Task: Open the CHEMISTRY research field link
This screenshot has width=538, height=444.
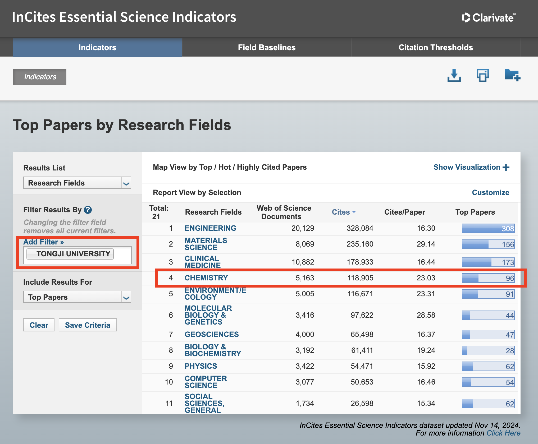Action: pyautogui.click(x=206, y=278)
